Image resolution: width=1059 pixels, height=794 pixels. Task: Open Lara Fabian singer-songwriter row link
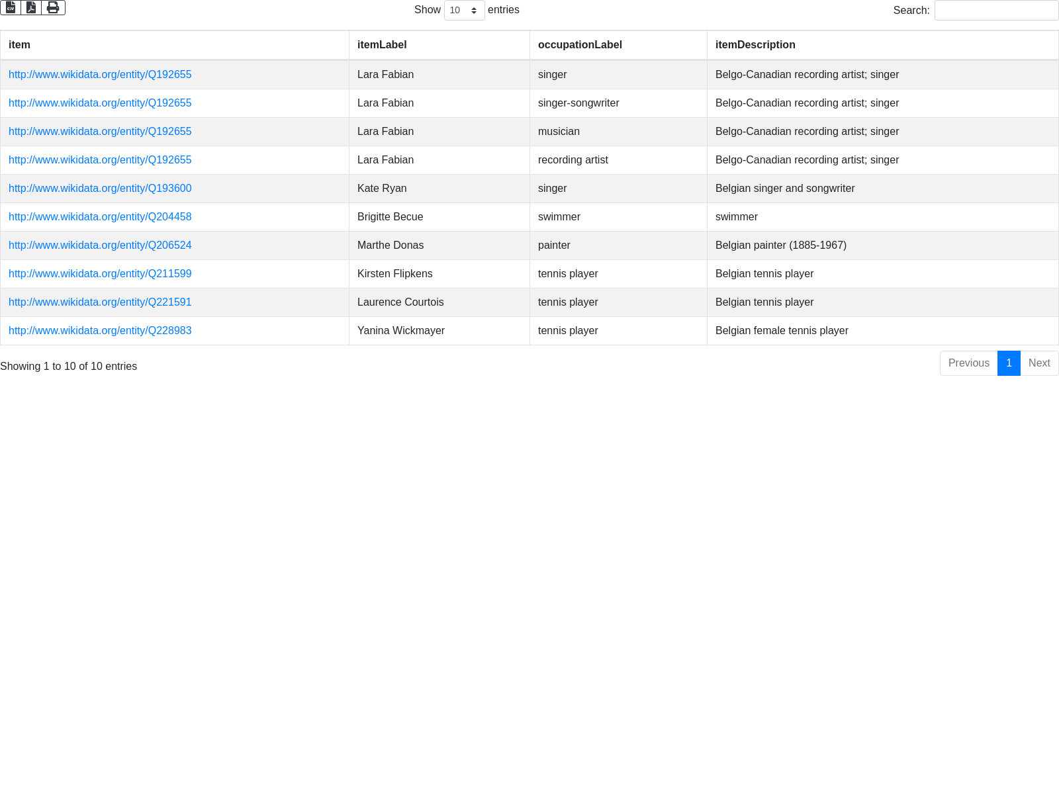pos(100,103)
